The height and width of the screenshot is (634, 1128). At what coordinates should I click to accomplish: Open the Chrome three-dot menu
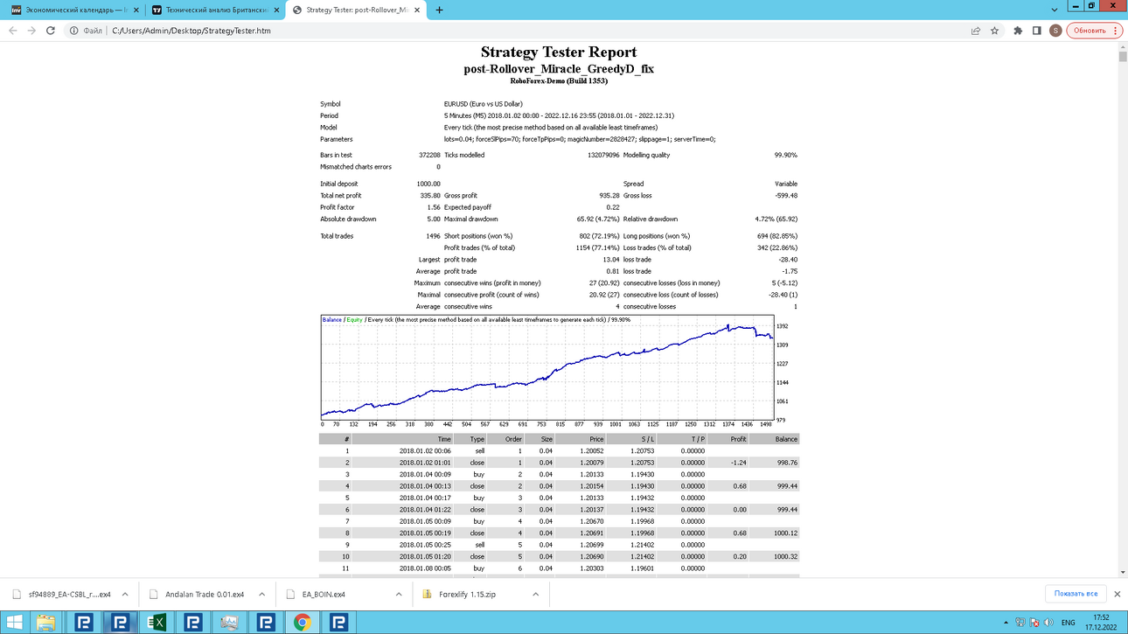click(1116, 31)
